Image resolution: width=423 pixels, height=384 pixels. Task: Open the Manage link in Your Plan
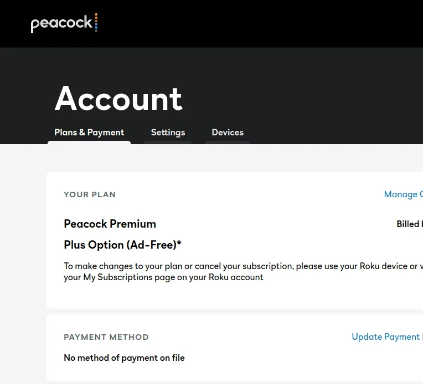click(x=403, y=194)
